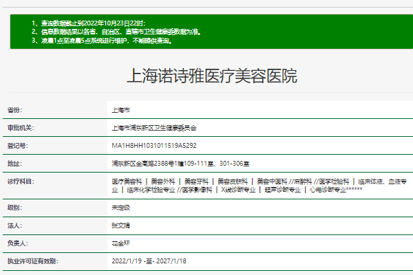This screenshot has height=275, width=413.
Task: Click 心电诊断专业 in the departments list
Action: click(x=328, y=190)
